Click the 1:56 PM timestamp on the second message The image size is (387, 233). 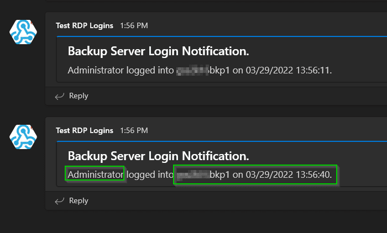pos(134,130)
